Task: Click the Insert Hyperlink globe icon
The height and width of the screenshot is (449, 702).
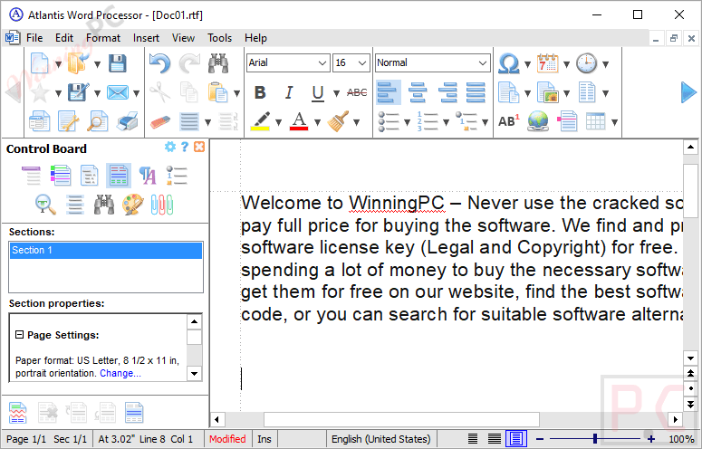Action: coord(538,121)
